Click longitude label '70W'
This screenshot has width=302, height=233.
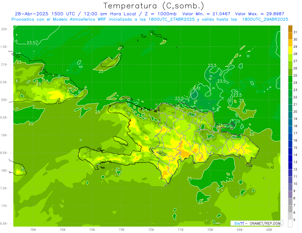click(210, 230)
